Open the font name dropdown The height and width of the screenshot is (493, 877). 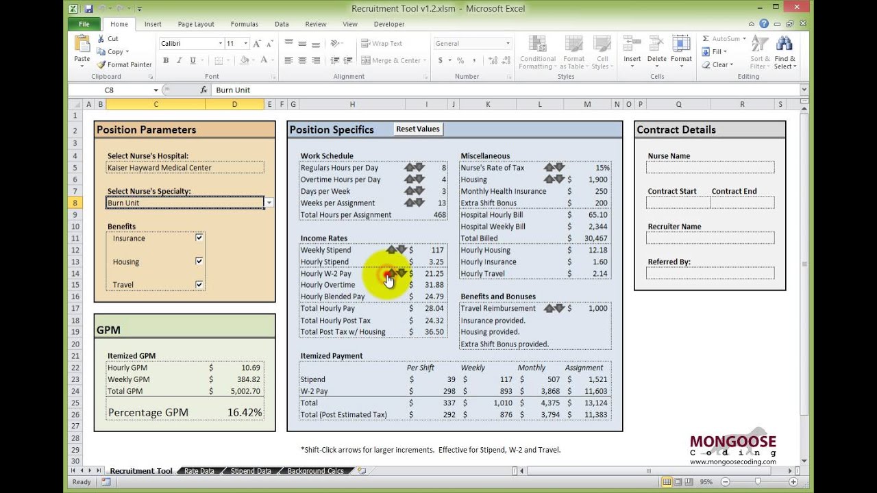(x=221, y=43)
